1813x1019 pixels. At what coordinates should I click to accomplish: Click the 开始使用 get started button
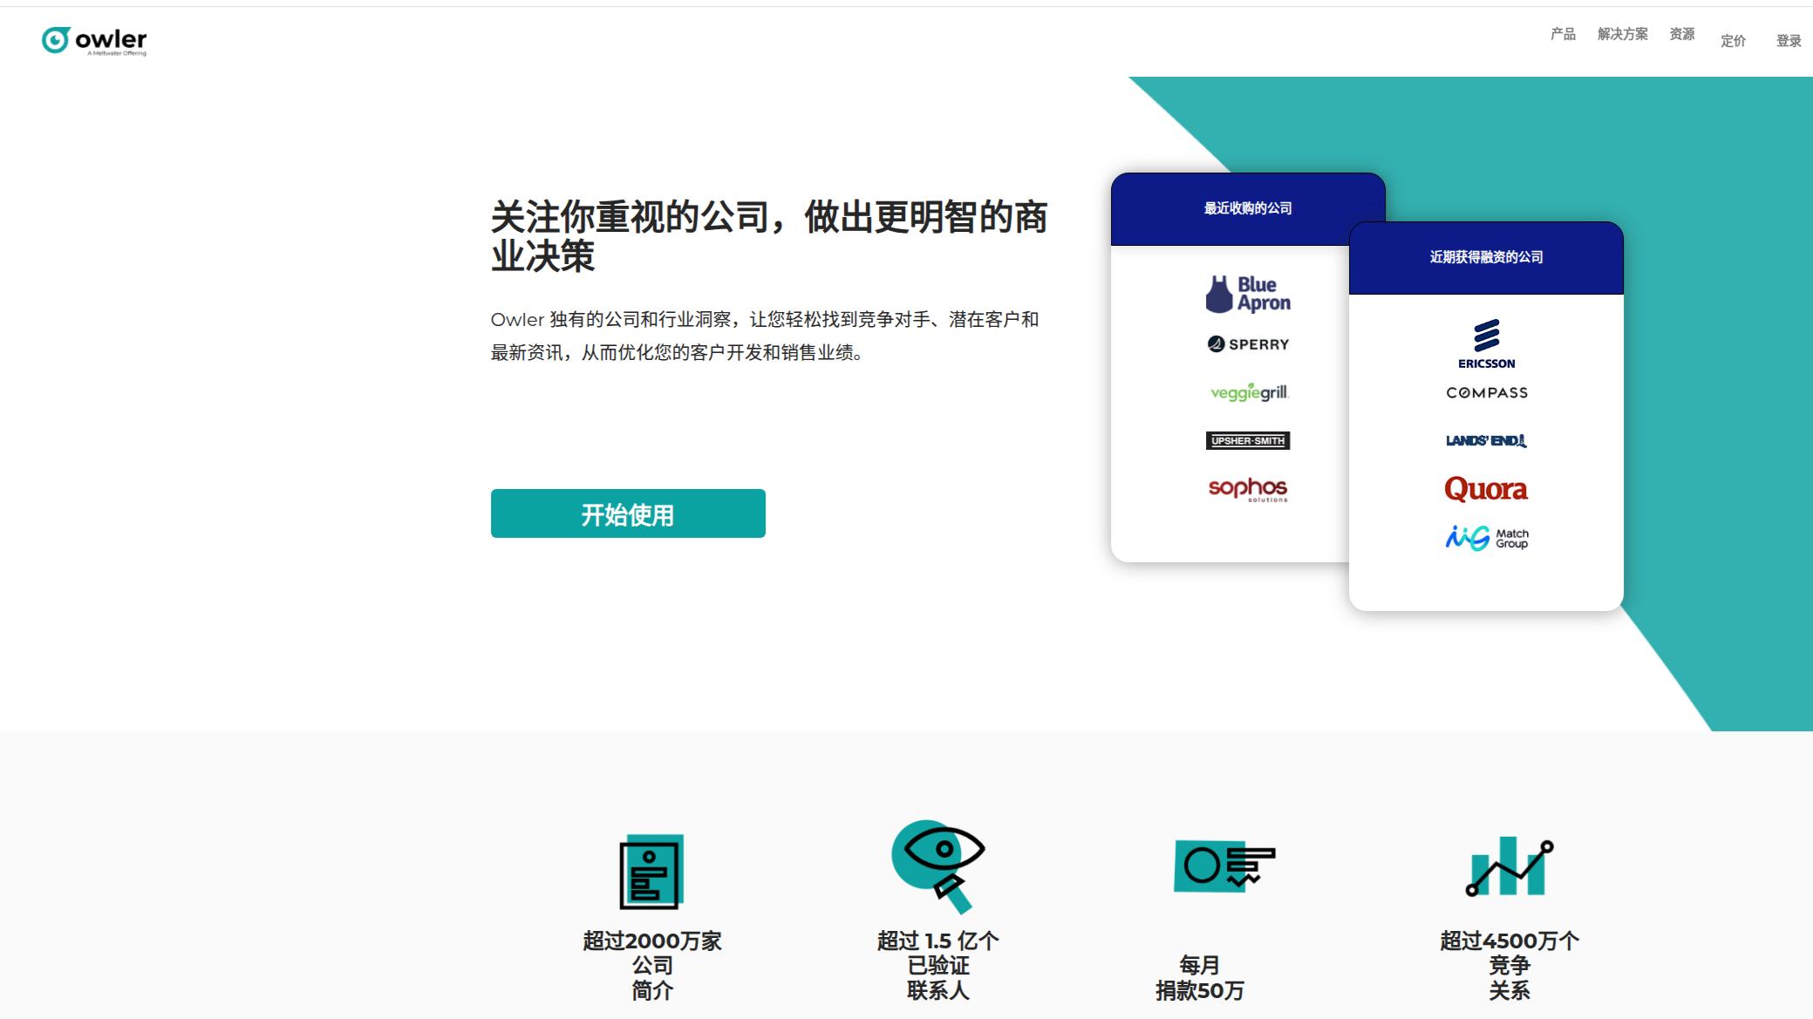coord(628,513)
